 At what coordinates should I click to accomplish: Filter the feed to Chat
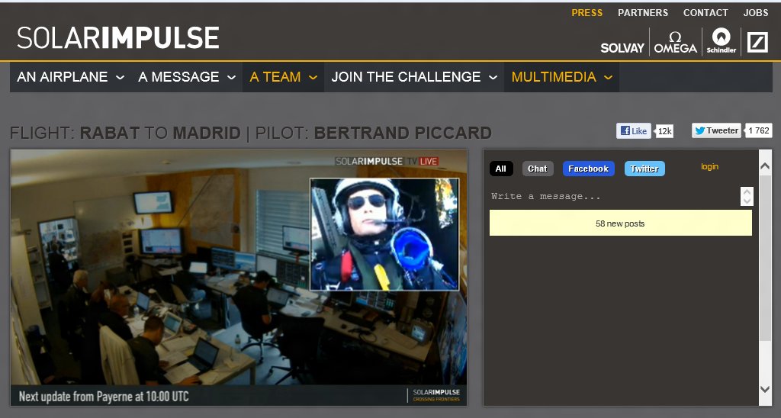(x=538, y=169)
